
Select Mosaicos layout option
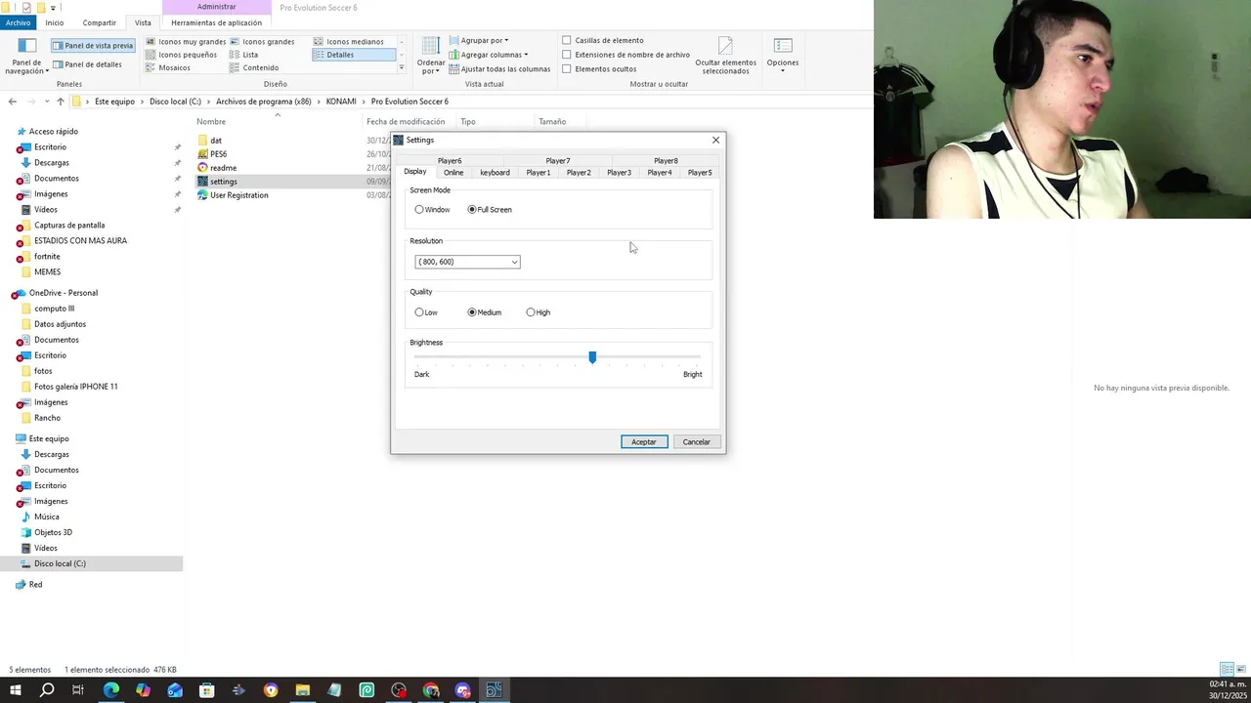coord(168,67)
